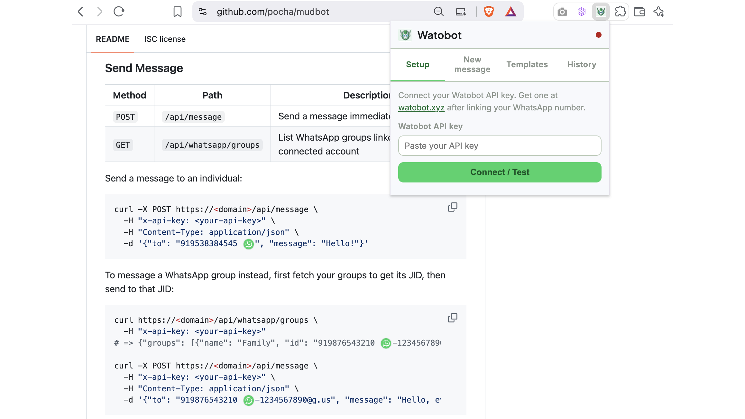Open the Templates tab
The width and height of the screenshot is (745, 419).
[527, 64]
